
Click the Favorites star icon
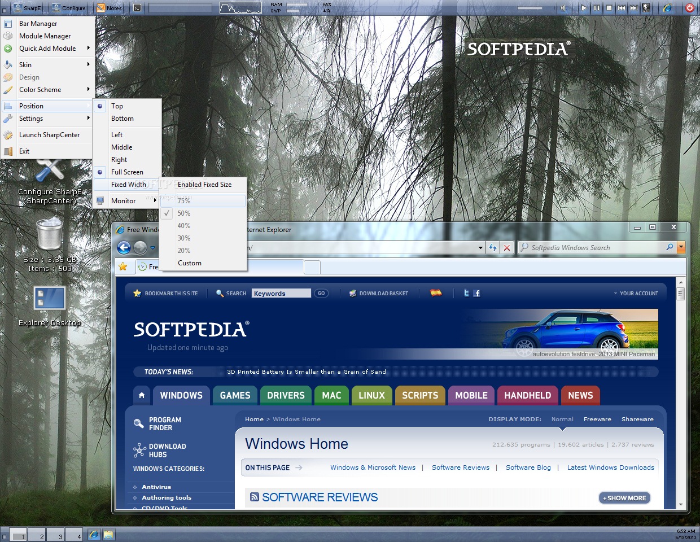click(x=123, y=266)
